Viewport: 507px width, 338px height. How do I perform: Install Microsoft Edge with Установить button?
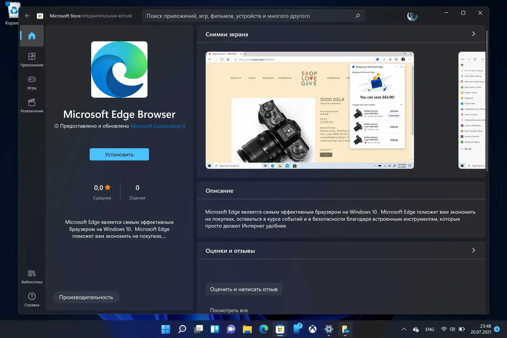coord(119,154)
